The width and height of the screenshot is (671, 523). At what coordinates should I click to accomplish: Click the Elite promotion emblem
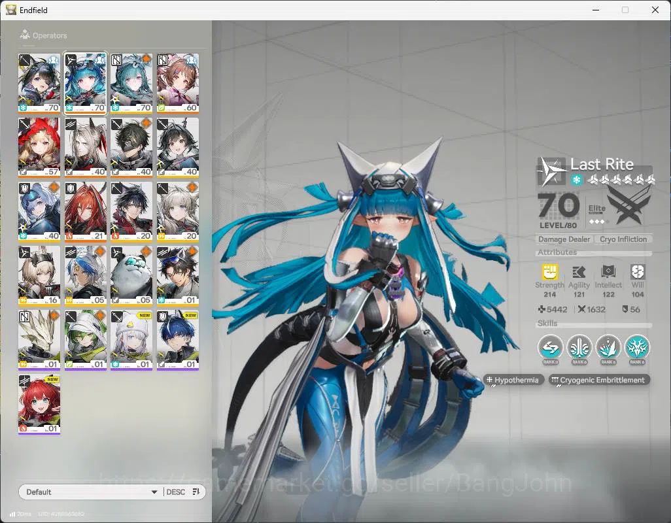coord(628,206)
